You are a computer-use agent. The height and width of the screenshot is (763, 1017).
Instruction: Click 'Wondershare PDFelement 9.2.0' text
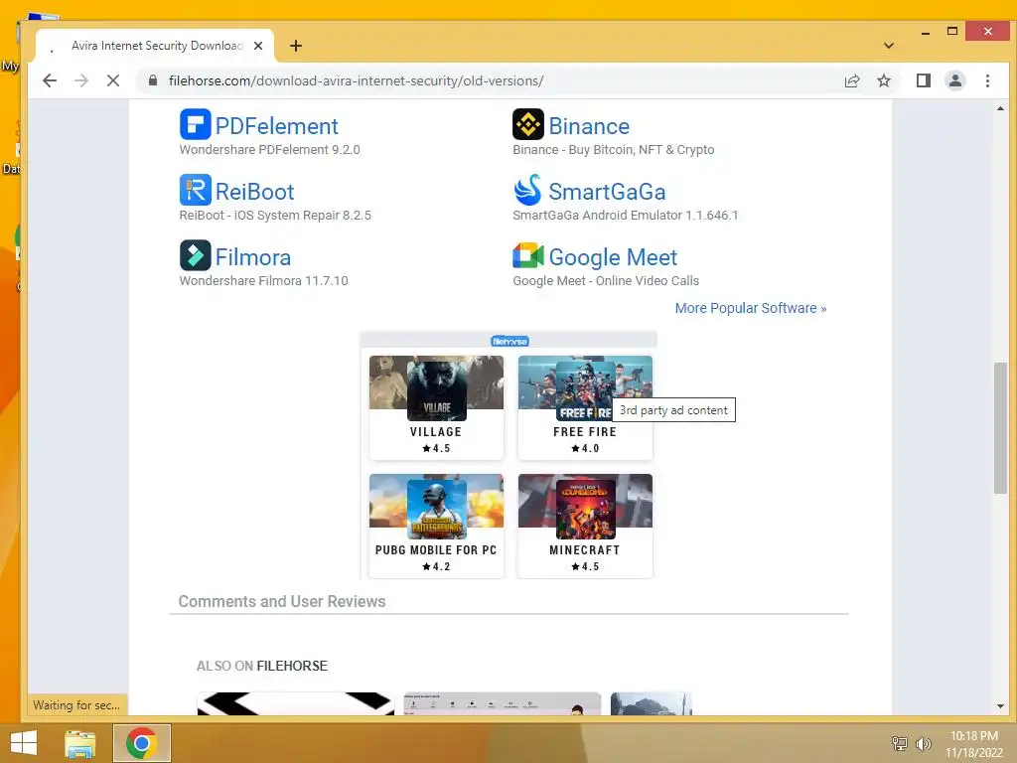269,149
